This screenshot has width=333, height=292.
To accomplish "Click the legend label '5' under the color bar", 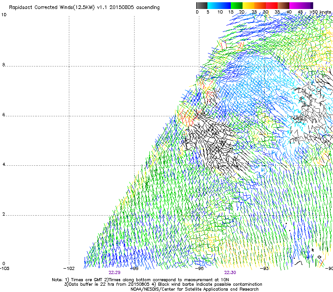I will pyautogui.click(x=208, y=12).
